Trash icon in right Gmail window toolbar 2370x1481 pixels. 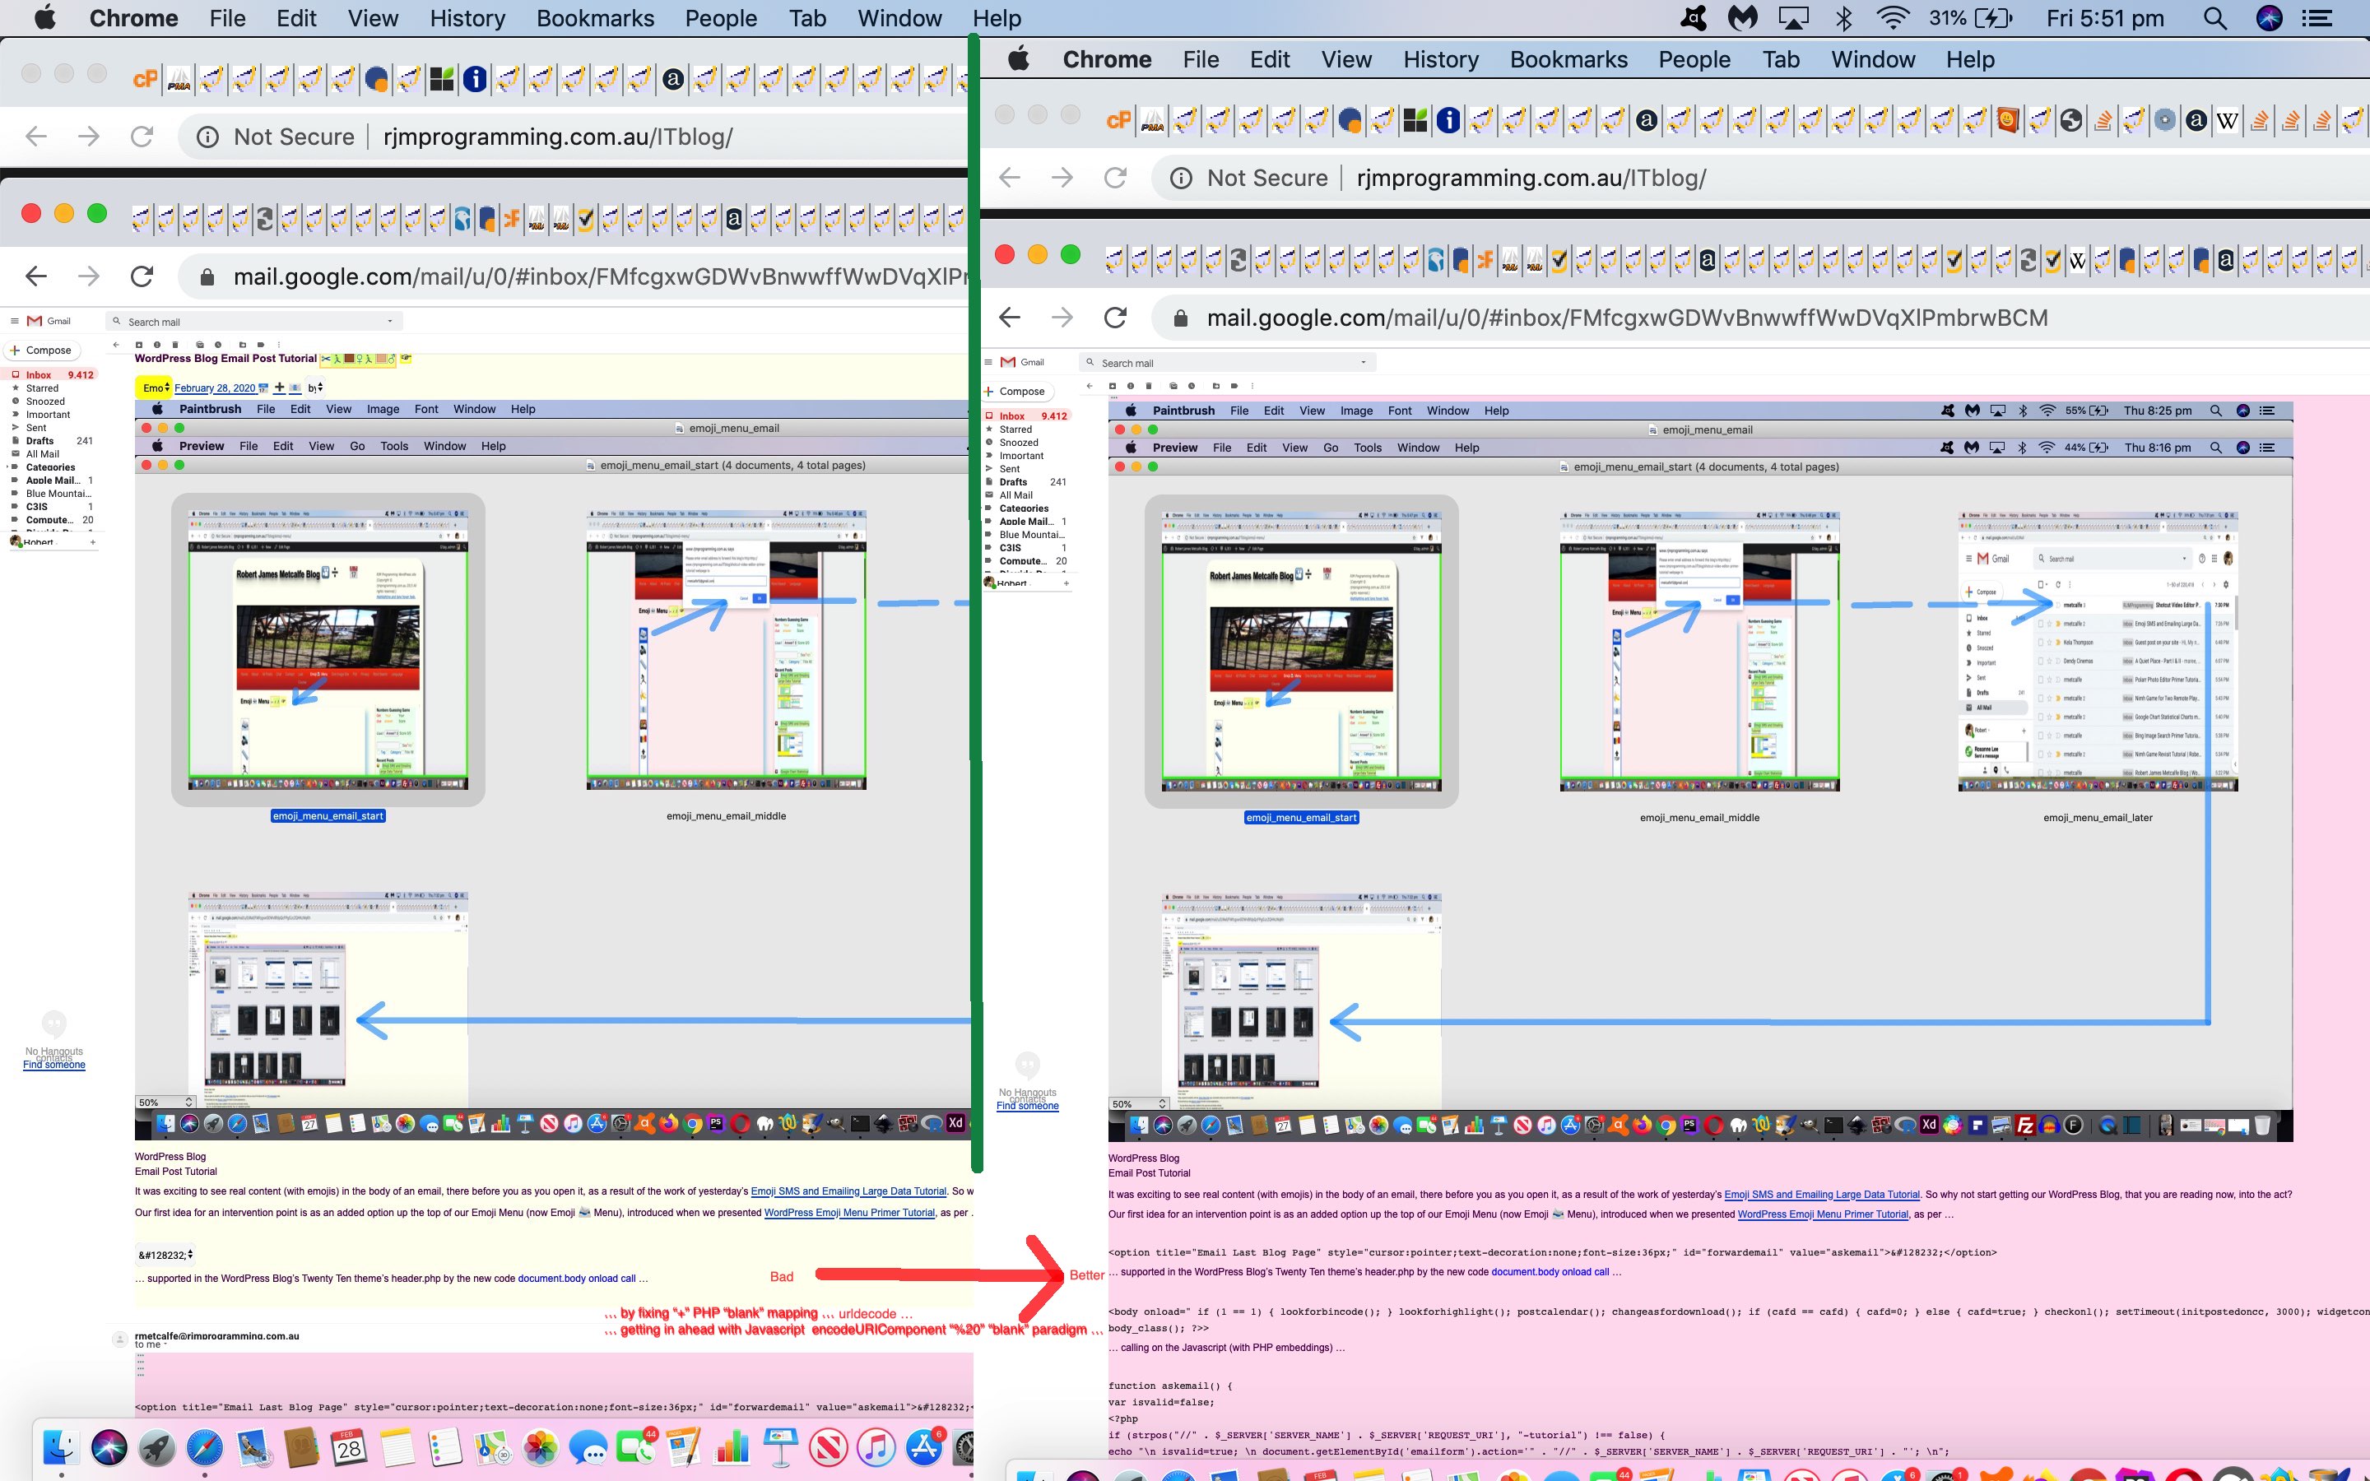pos(1149,386)
